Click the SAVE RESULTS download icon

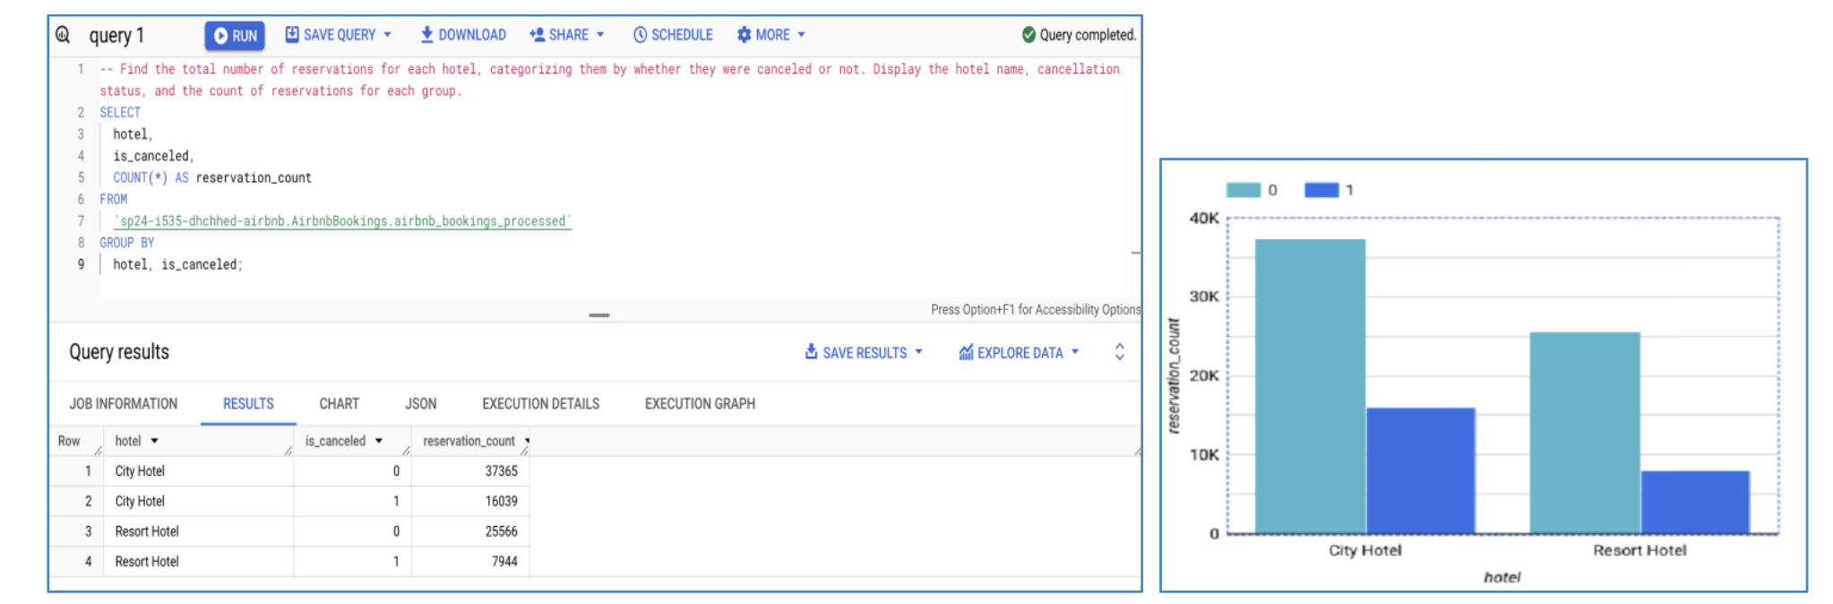[811, 351]
